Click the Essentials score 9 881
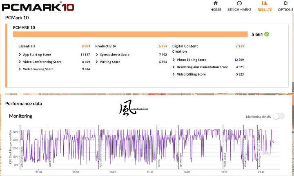The height and width of the screenshot is (176, 294). pos(86,46)
